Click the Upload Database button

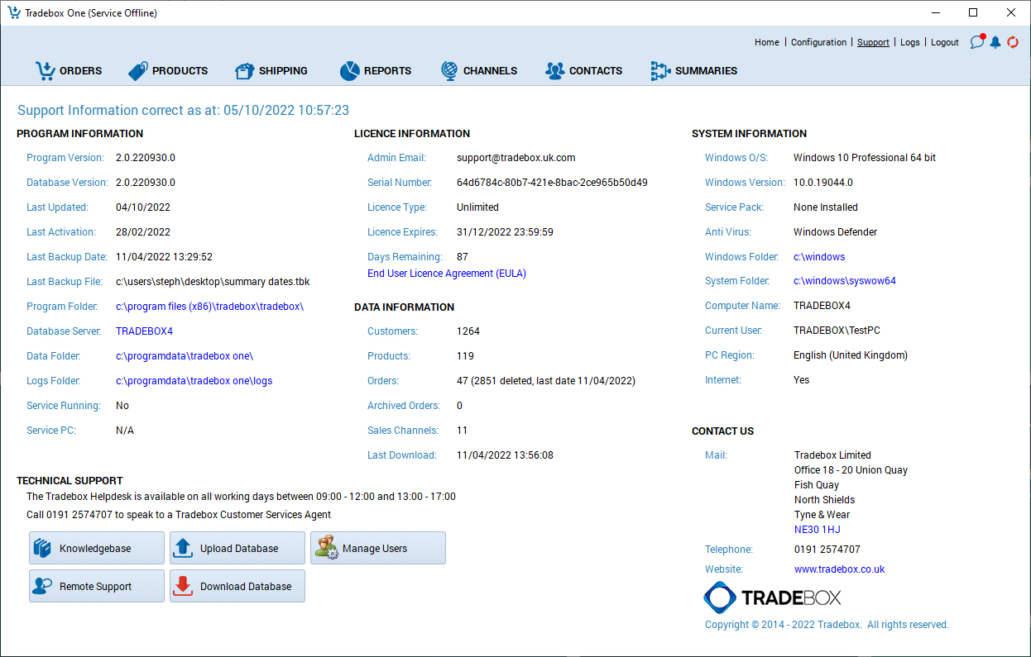point(237,548)
